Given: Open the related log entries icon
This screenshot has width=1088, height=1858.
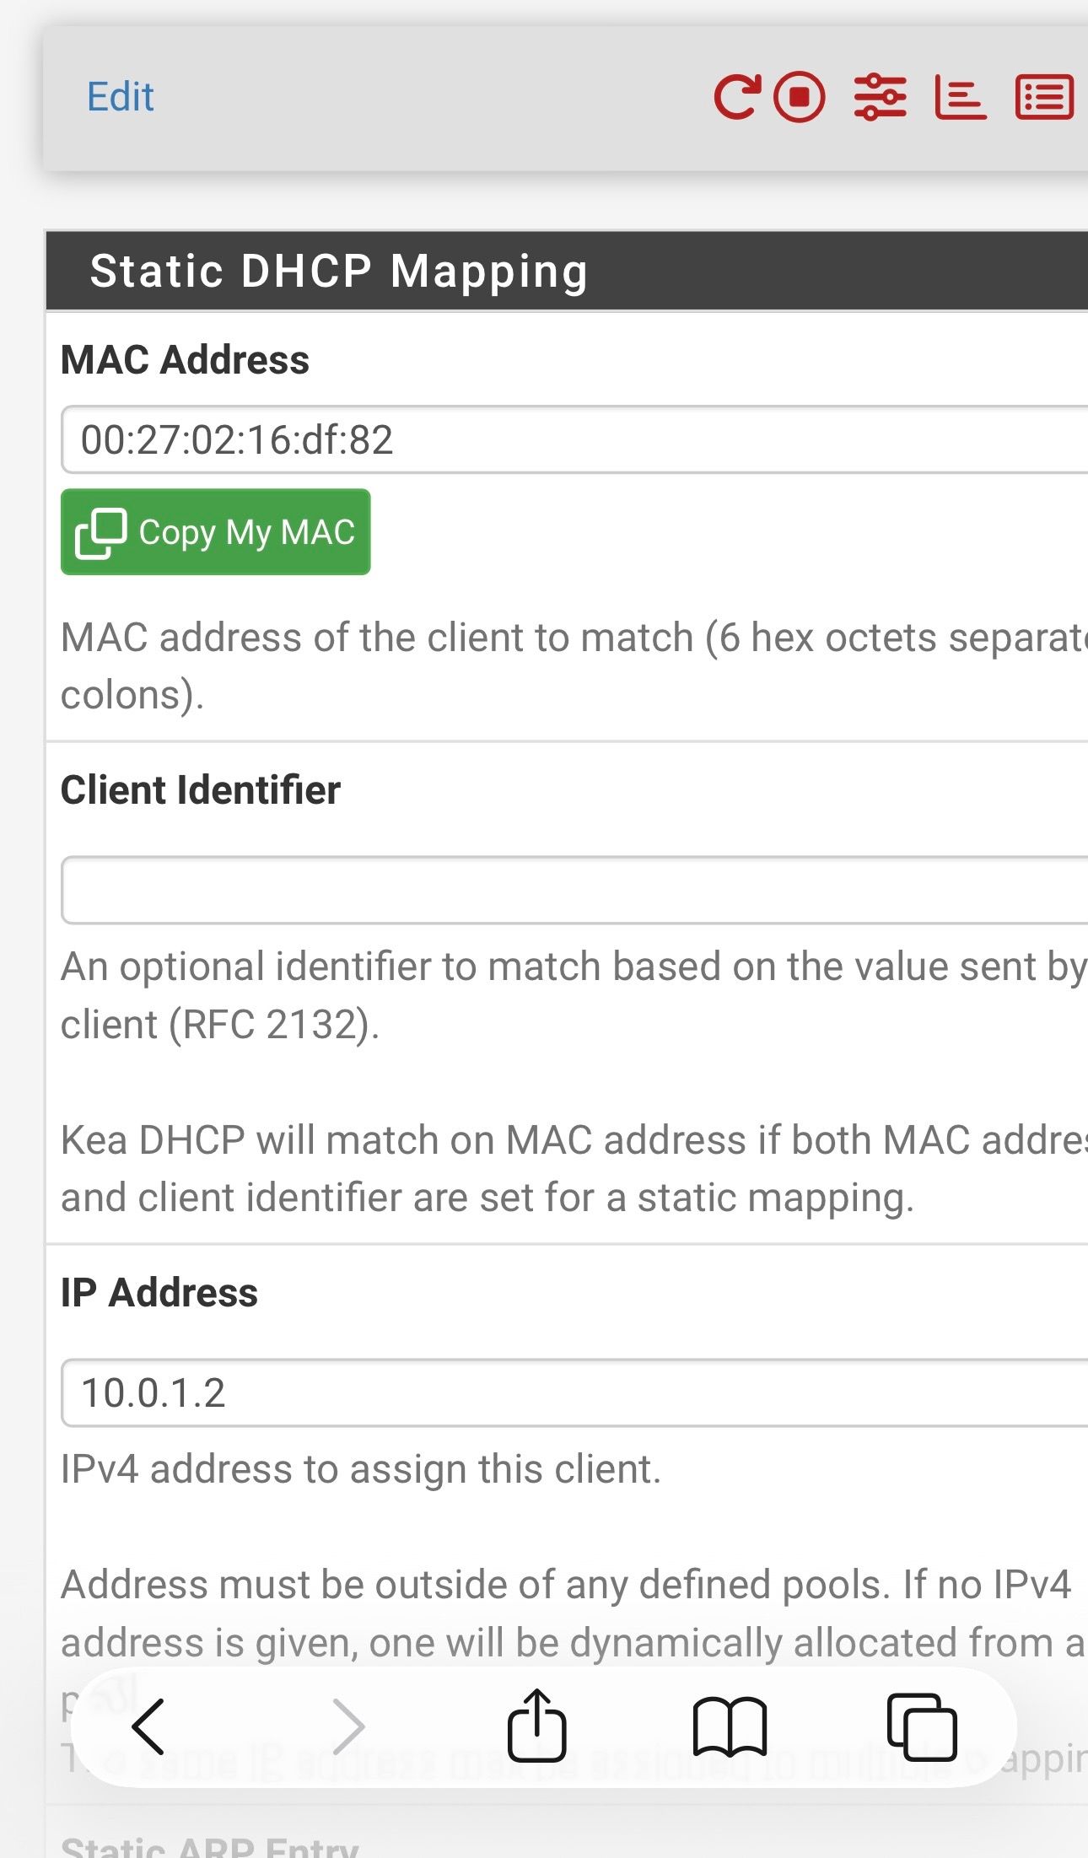Looking at the screenshot, I should click(1044, 97).
